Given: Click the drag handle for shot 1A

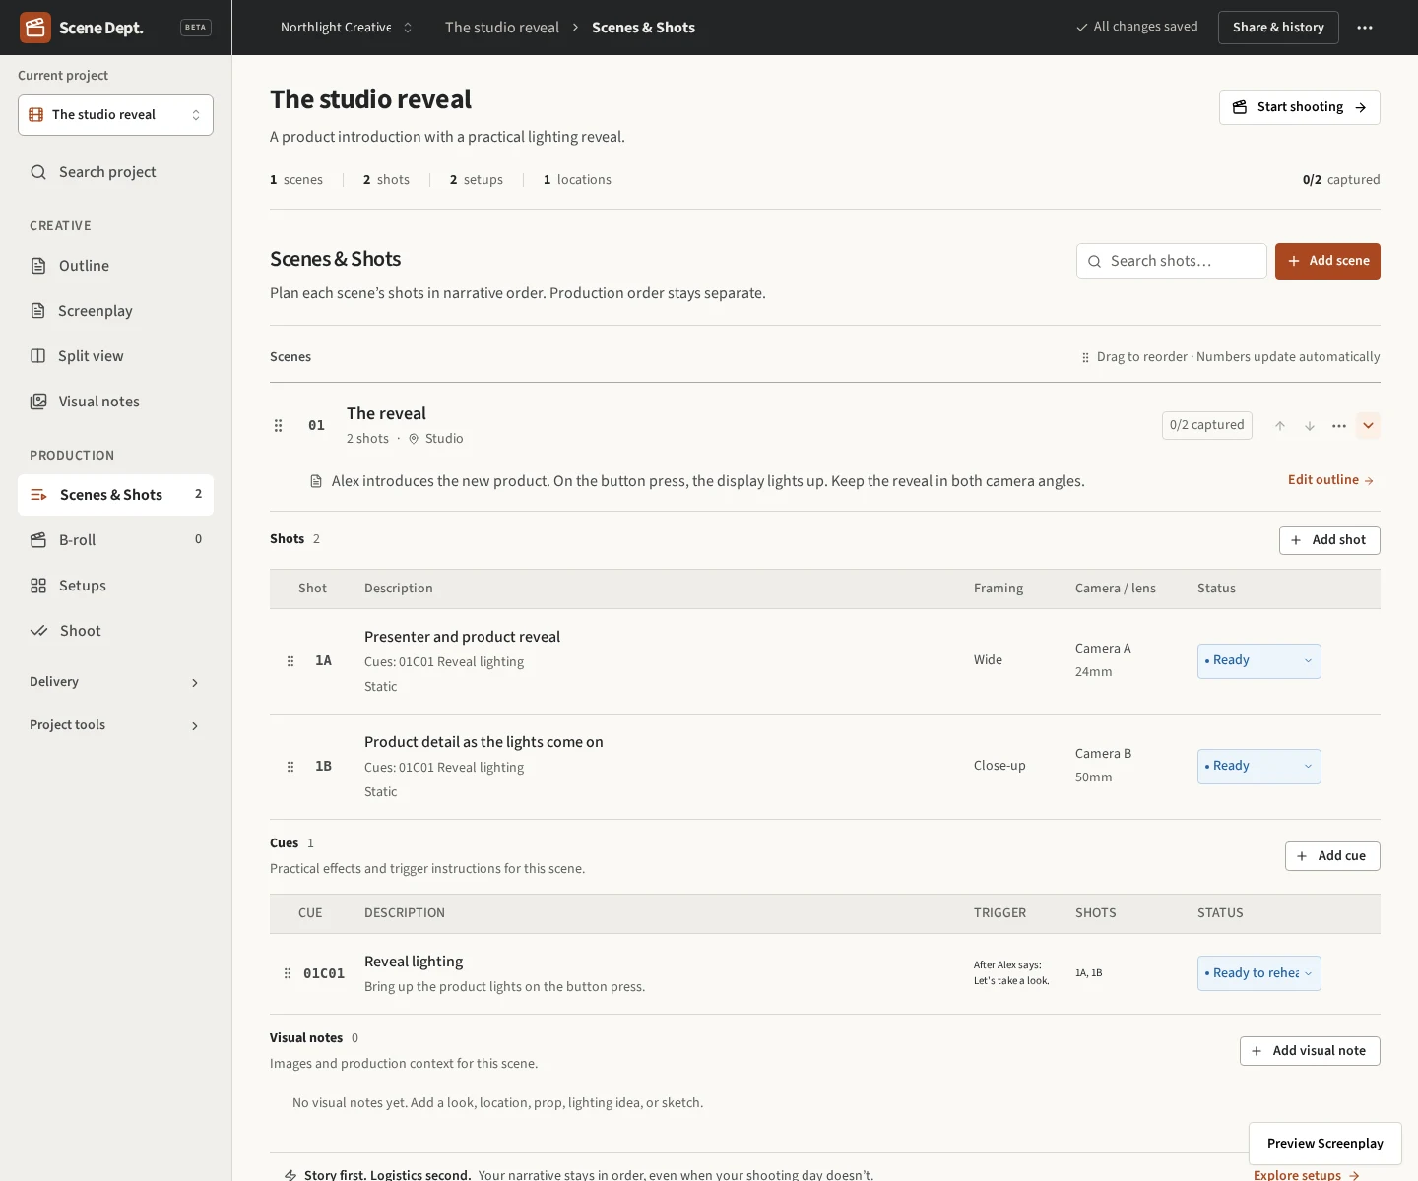Looking at the screenshot, I should point(290,661).
